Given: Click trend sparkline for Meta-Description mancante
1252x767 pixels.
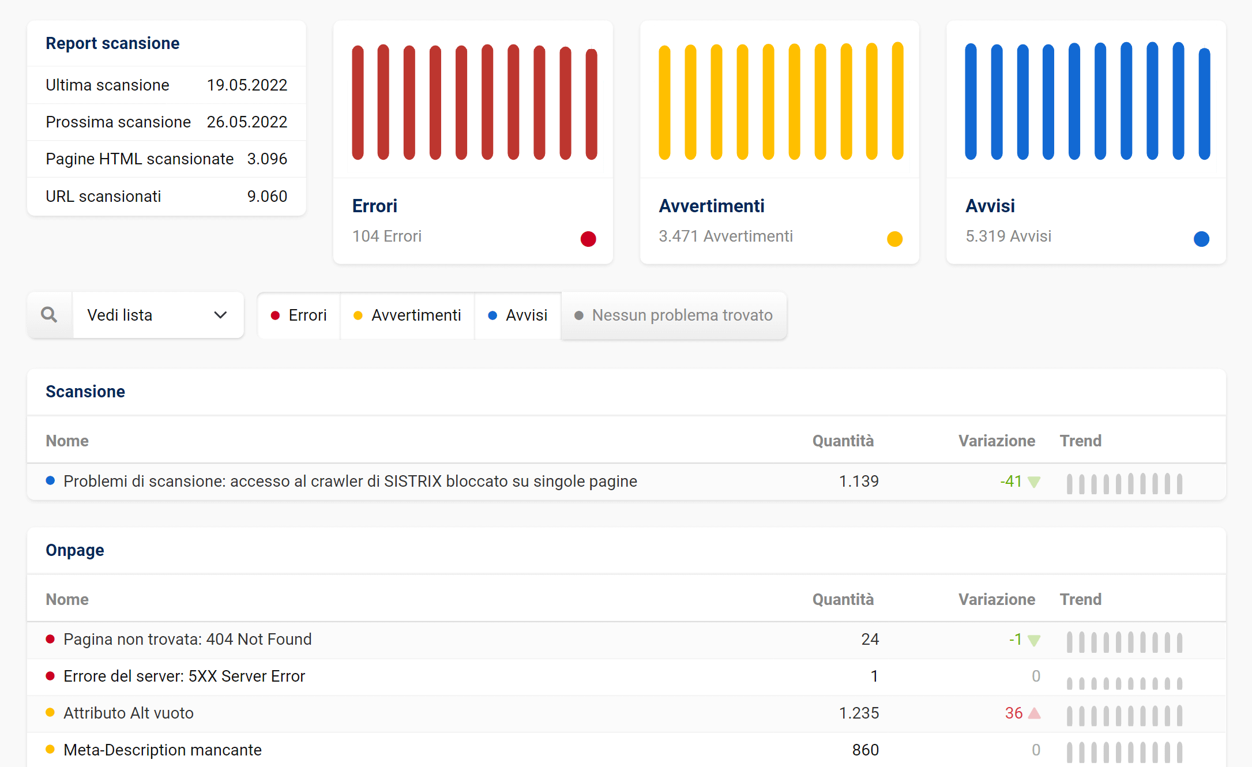Looking at the screenshot, I should pyautogui.click(x=1125, y=752).
